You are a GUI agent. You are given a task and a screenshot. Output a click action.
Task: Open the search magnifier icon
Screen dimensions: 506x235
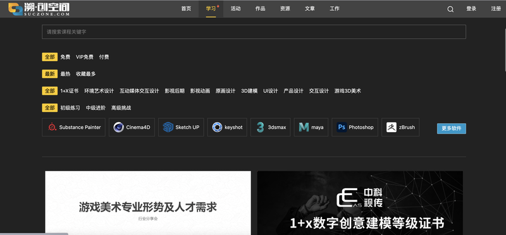tap(450, 9)
